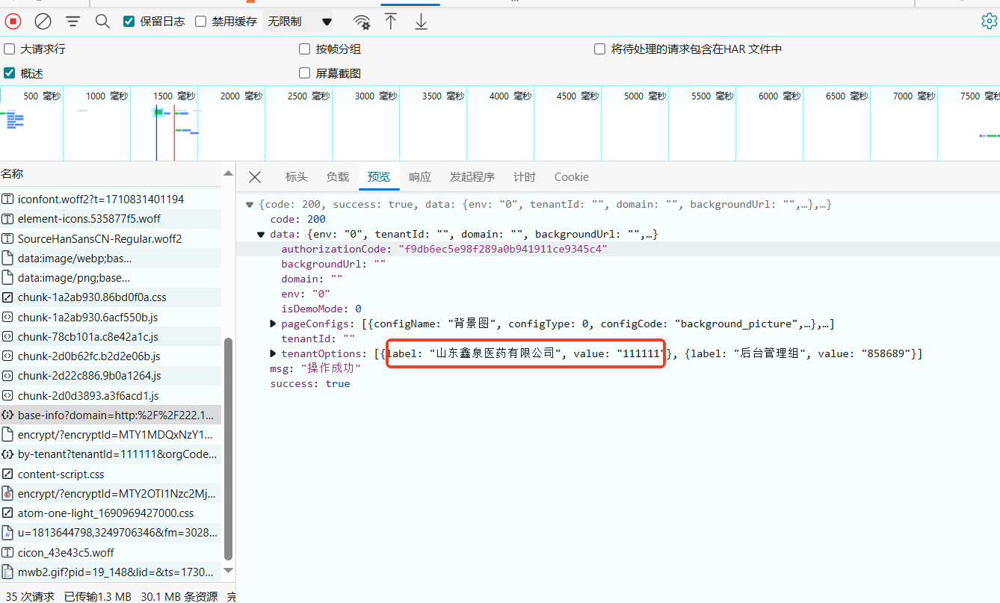Screen dimensions: 1000x603
Task: Toggle the filter bar icon
Action: pos(72,22)
